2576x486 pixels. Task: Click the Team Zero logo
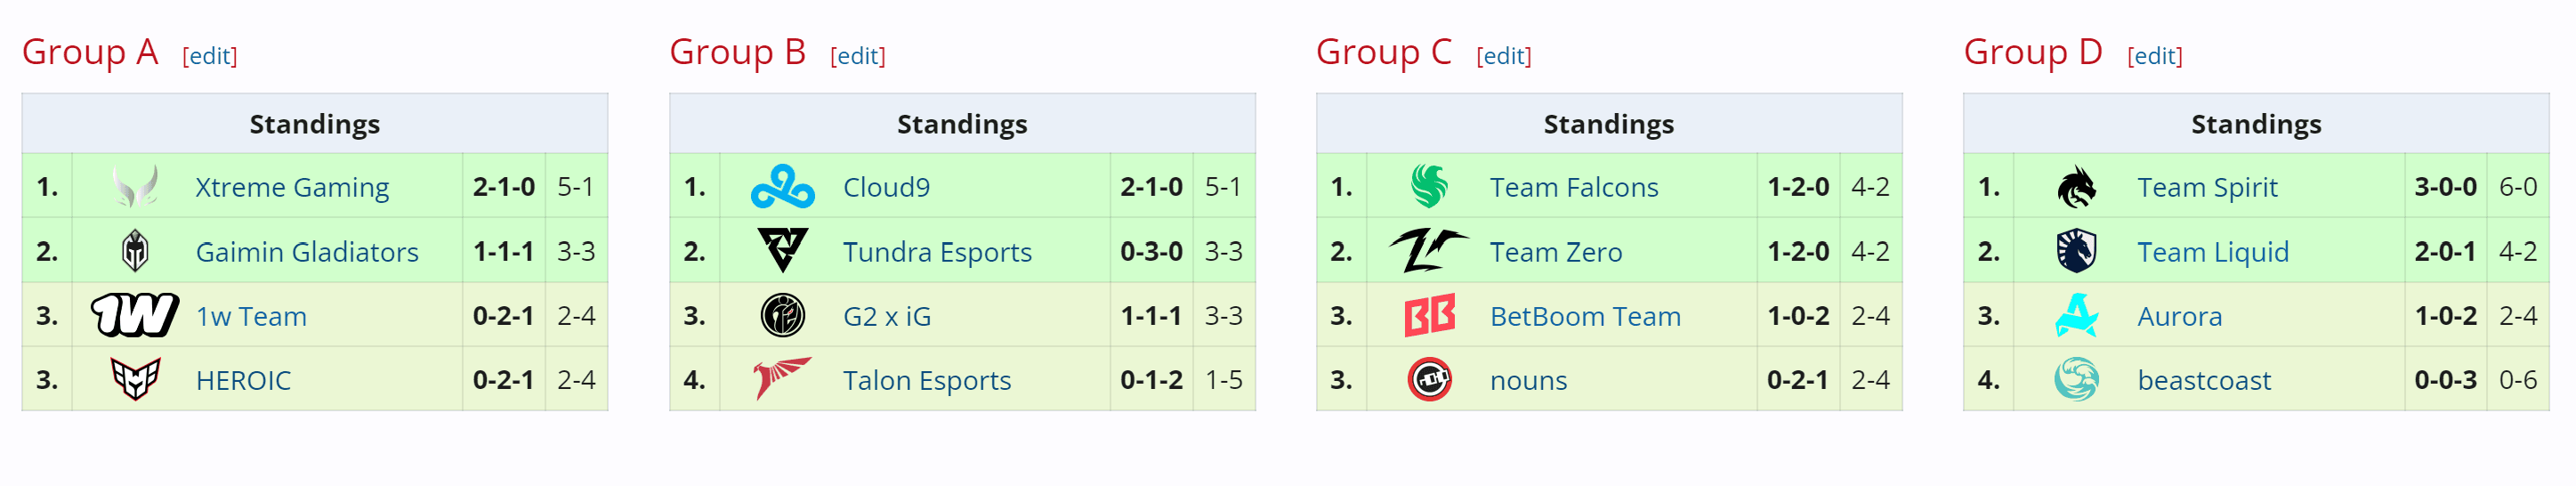(x=1429, y=251)
